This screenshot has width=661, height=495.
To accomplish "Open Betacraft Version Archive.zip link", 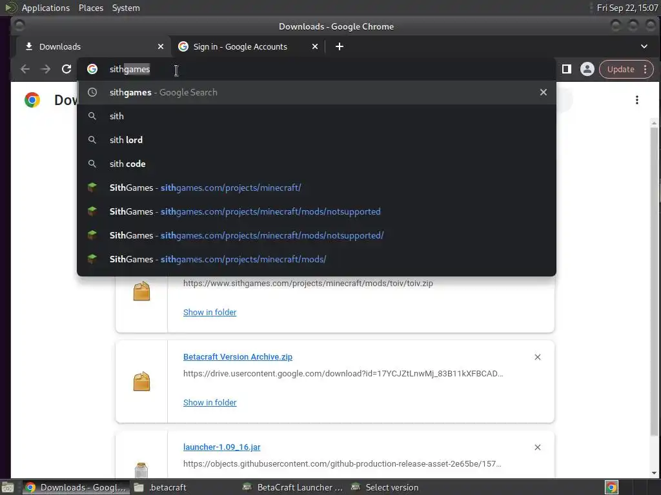I will [x=238, y=357].
